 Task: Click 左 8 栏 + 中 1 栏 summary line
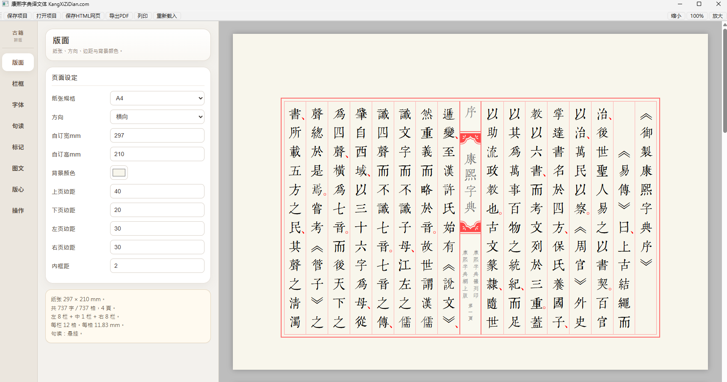(85, 316)
